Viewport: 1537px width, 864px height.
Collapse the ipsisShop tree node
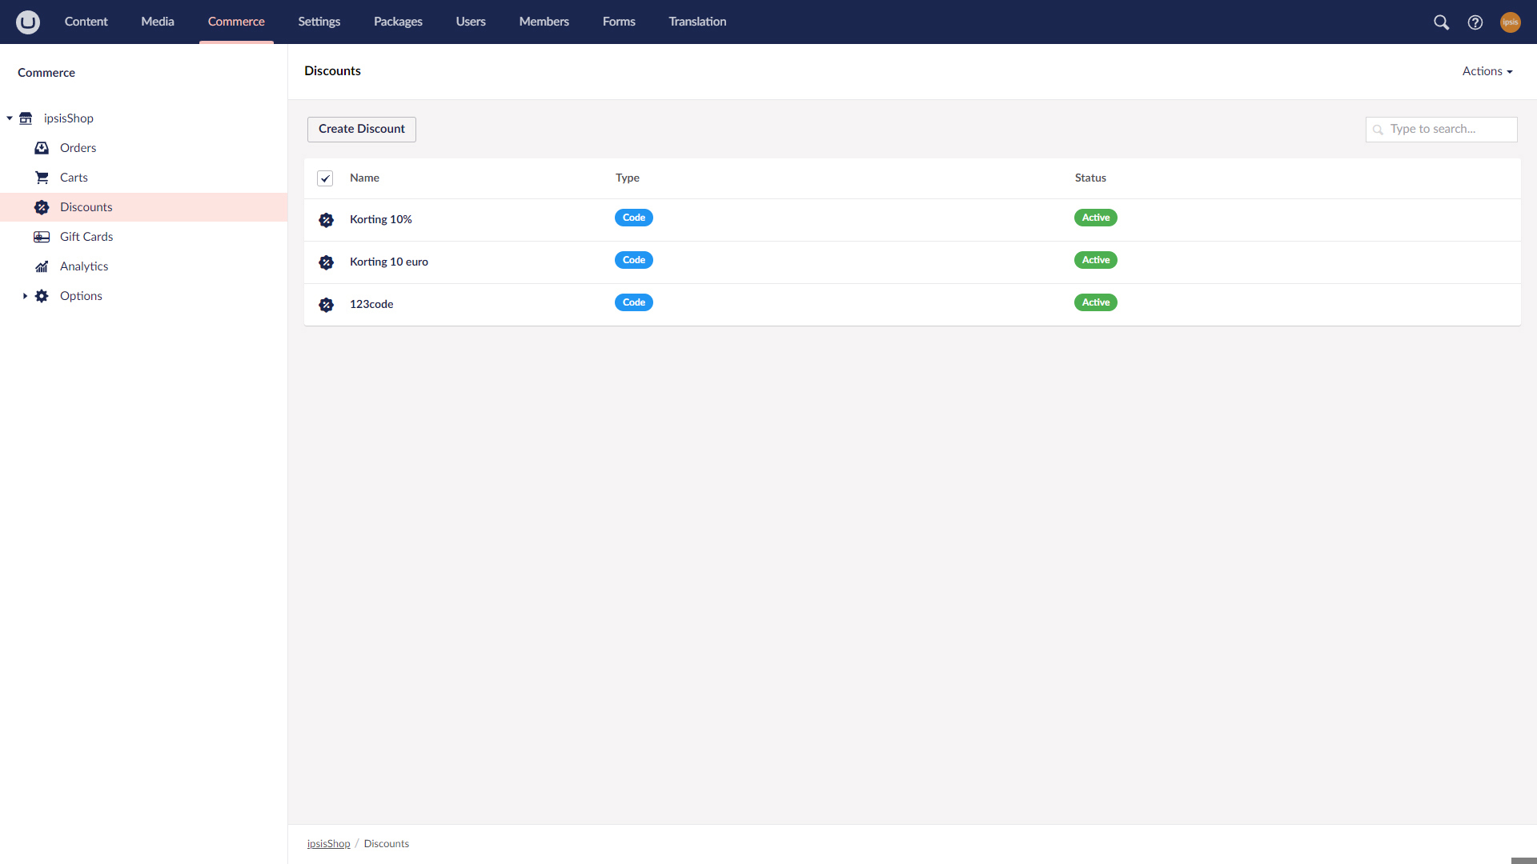tap(10, 118)
